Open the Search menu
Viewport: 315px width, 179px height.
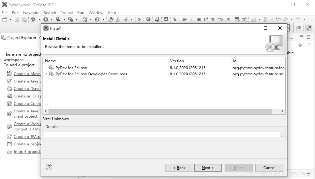50,12
